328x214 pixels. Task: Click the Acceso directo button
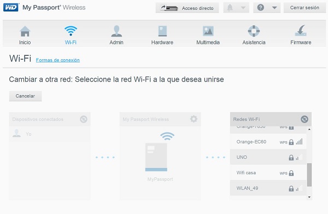tap(187, 8)
